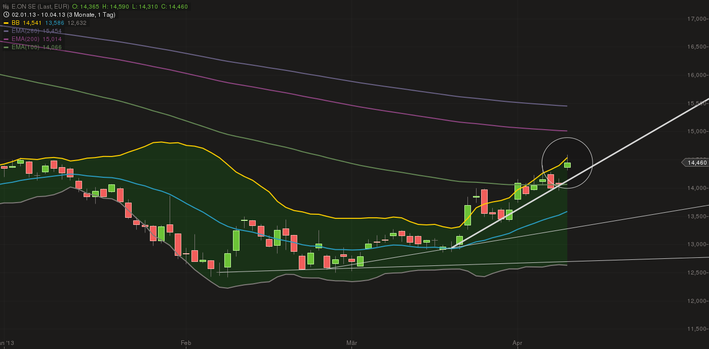The height and width of the screenshot is (349, 709).
Task: Click the 12,000 price axis label
Action: (x=696, y=301)
